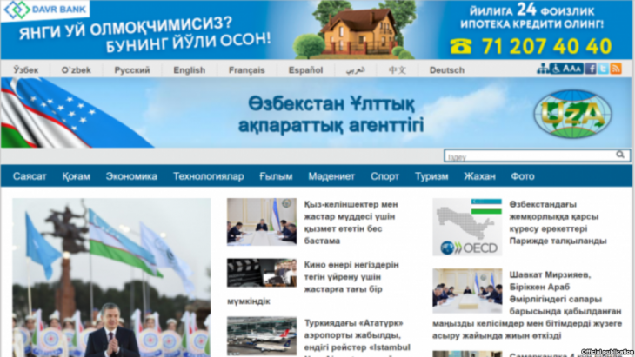Open the Мәдениет menu section
Screen dimensions: 635x357
click(331, 176)
